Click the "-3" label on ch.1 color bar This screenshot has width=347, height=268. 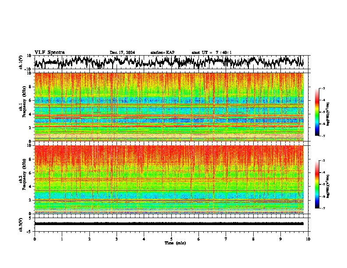tap(323, 88)
